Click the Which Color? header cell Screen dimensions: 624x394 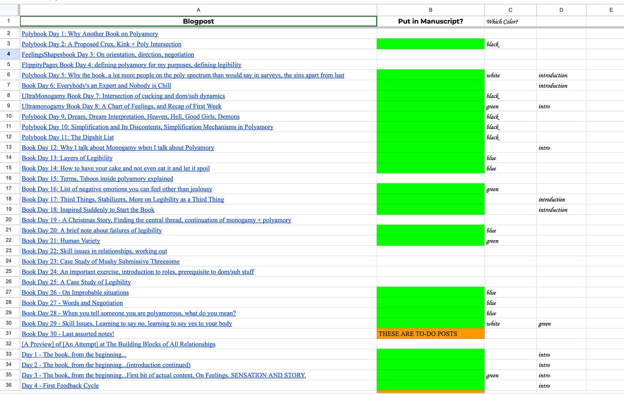[x=510, y=21]
